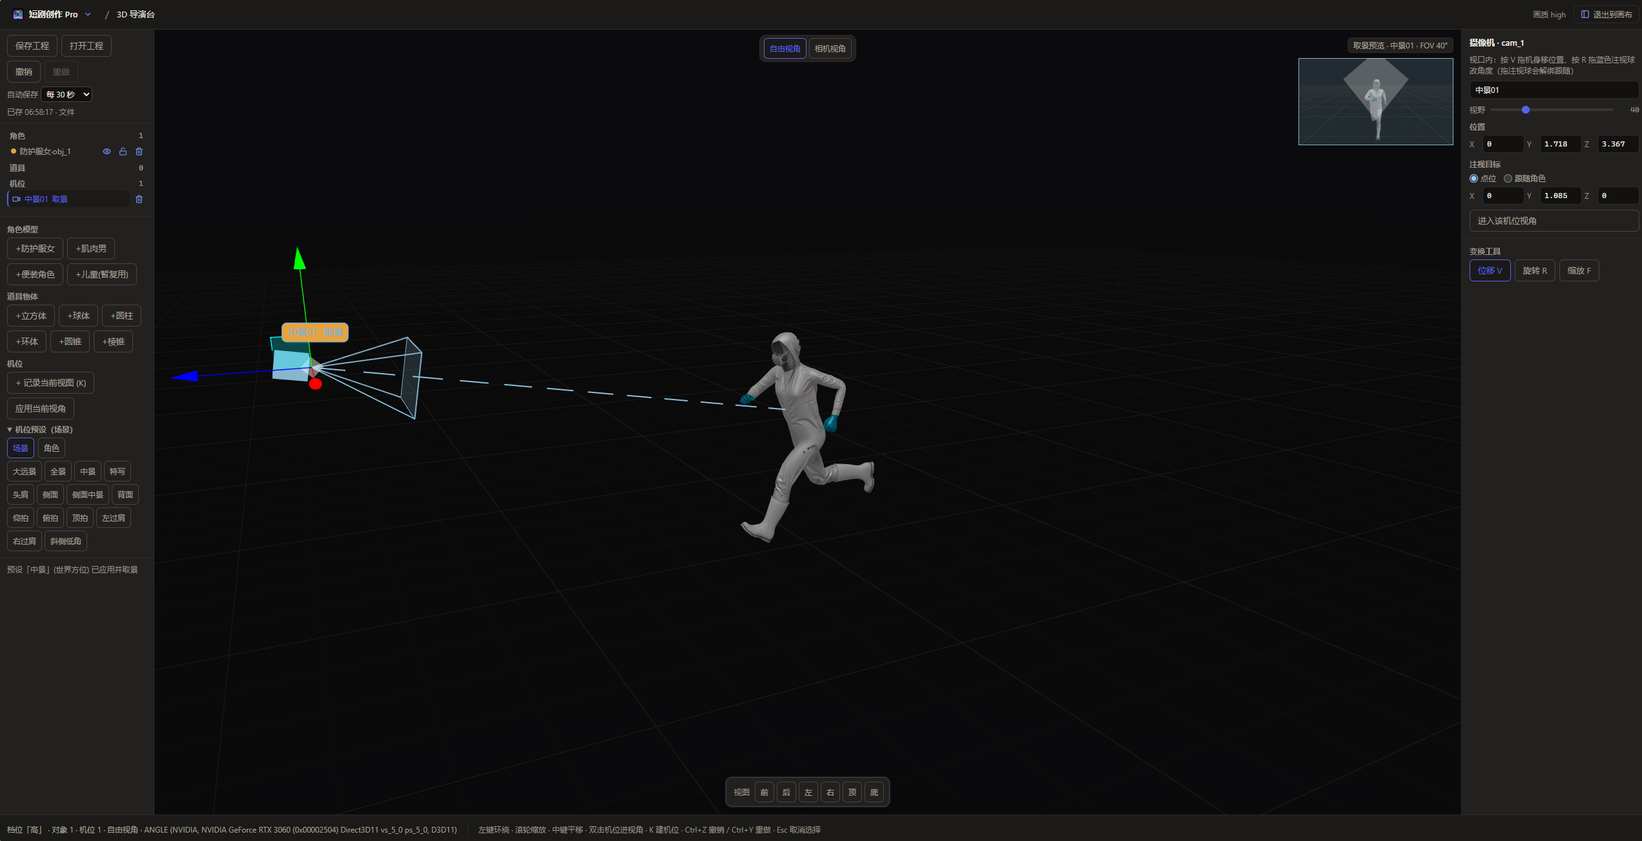
Task: Switch to 相机视角 view mode
Action: [x=830, y=48]
